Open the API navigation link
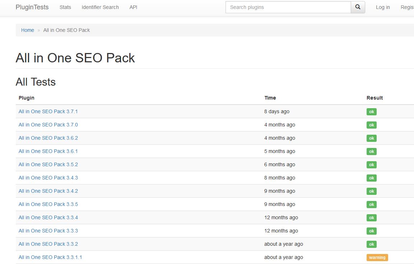414x264 pixels. [133, 7]
